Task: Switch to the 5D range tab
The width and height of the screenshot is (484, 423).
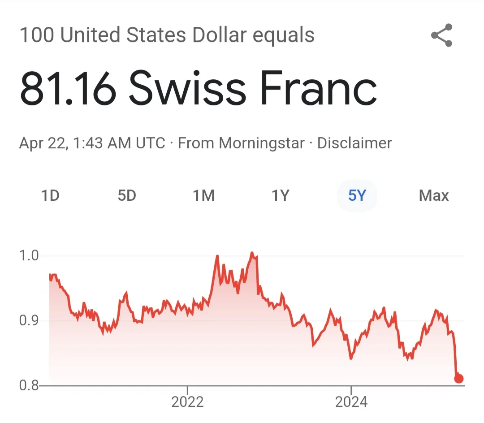Action: [x=127, y=196]
